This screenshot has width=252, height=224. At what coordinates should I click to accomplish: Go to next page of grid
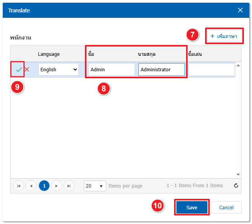[57, 186]
